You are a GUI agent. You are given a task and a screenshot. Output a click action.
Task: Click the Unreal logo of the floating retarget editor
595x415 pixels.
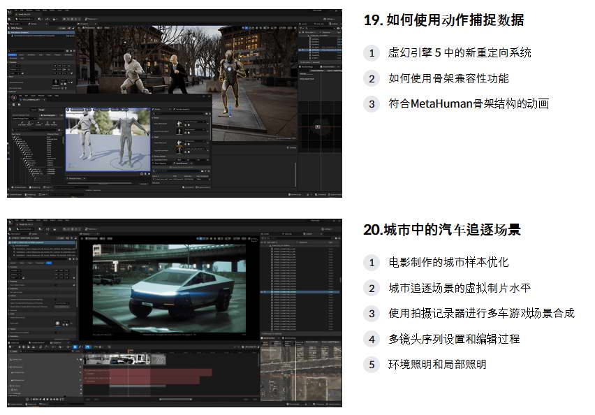(15, 99)
